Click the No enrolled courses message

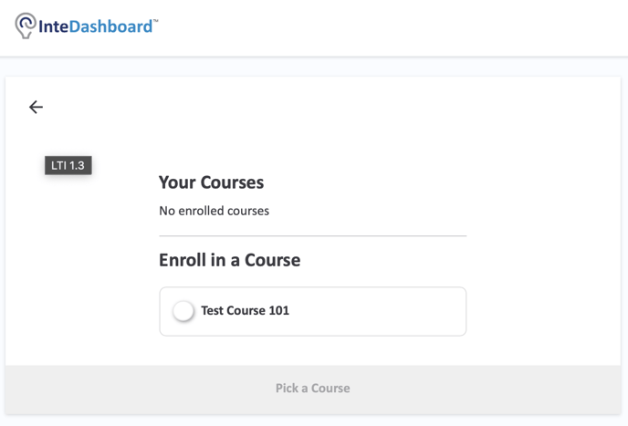[x=215, y=211]
